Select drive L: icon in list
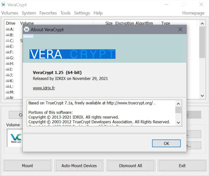 pyautogui.click(x=8, y=86)
